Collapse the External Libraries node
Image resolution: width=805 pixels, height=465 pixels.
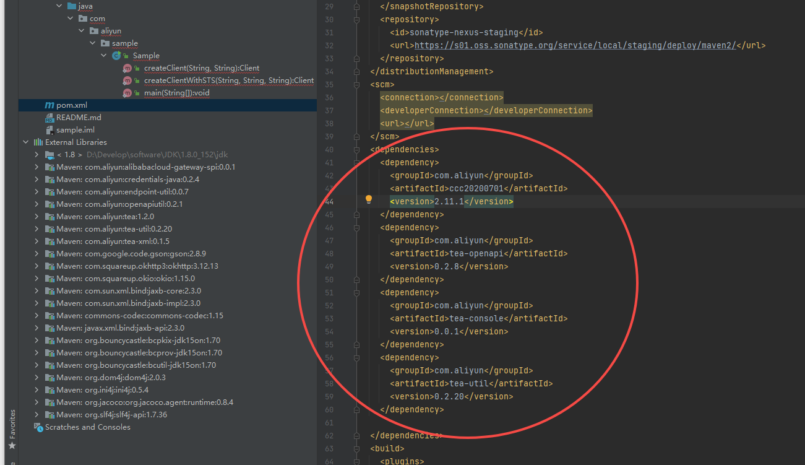click(x=26, y=142)
